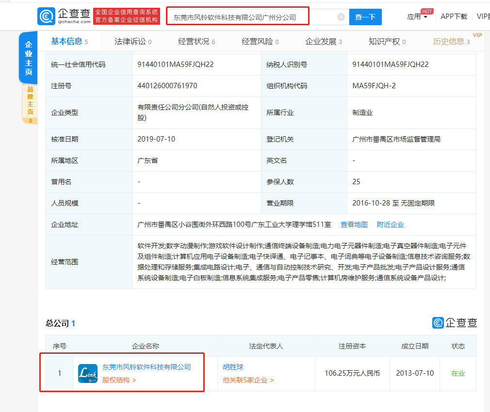
Task: Switch to the 知识产权 tab
Action: tap(387, 41)
